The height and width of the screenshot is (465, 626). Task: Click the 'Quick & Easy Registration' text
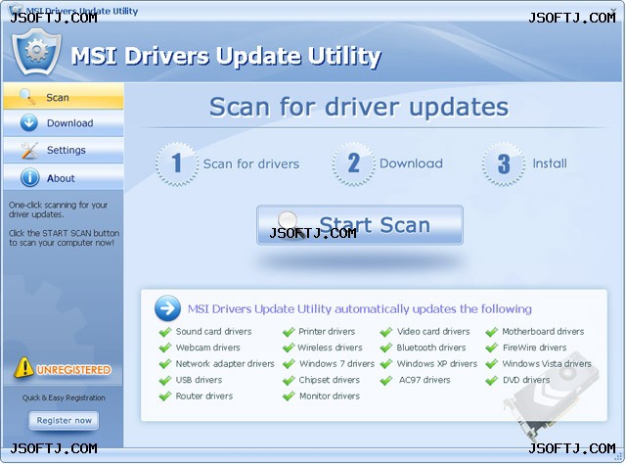[64, 397]
